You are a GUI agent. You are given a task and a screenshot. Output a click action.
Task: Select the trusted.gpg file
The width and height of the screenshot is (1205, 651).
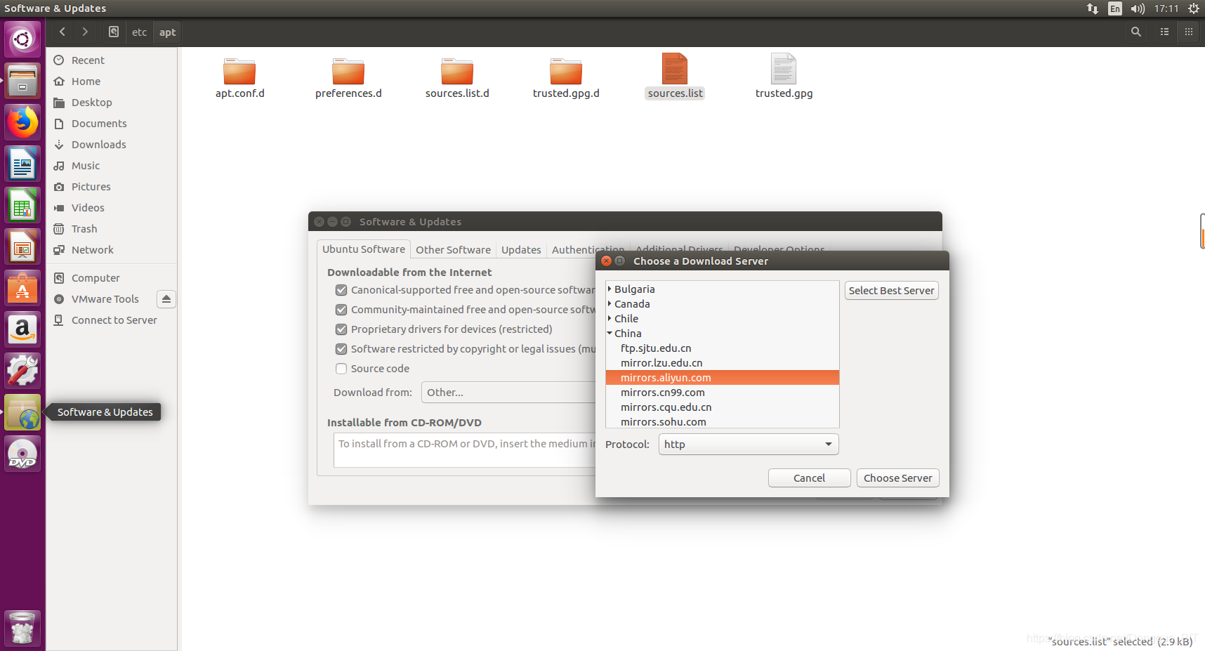click(x=784, y=77)
